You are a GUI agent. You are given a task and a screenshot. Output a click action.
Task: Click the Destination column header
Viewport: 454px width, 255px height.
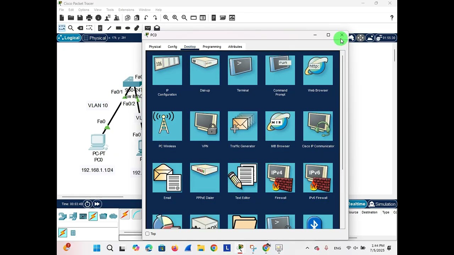370,212
